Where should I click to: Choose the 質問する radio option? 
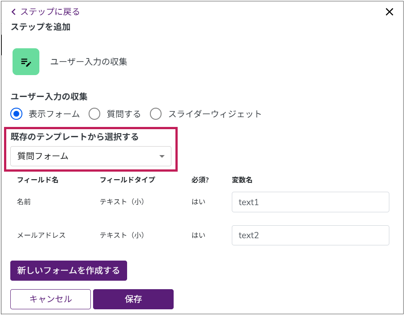point(94,114)
